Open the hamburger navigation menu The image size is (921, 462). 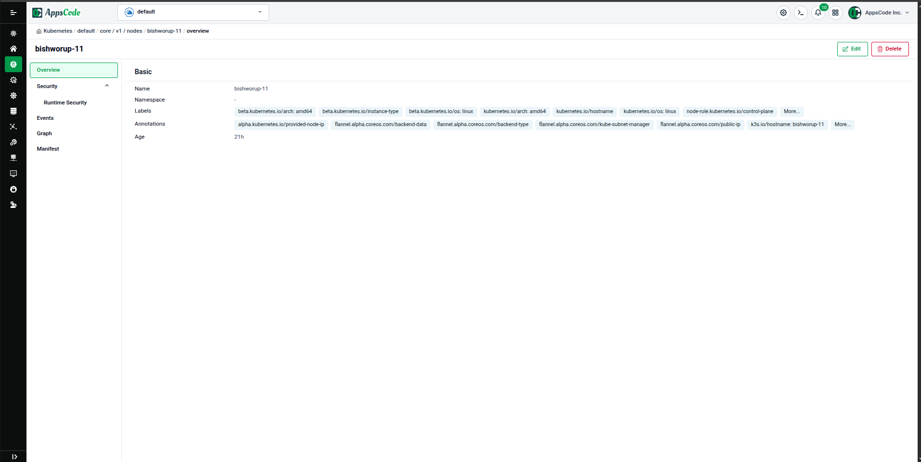coord(13,13)
